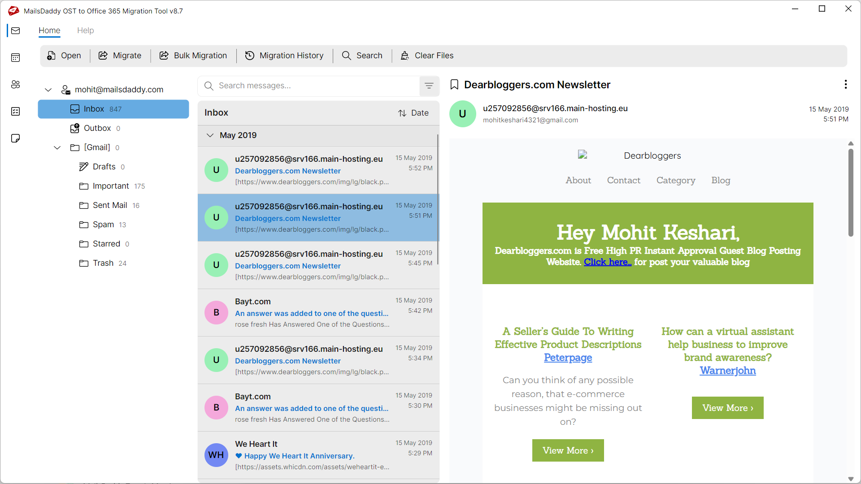Open Bayt.com email received 5:30 PM
The width and height of the screenshot is (861, 484).
coord(317,408)
